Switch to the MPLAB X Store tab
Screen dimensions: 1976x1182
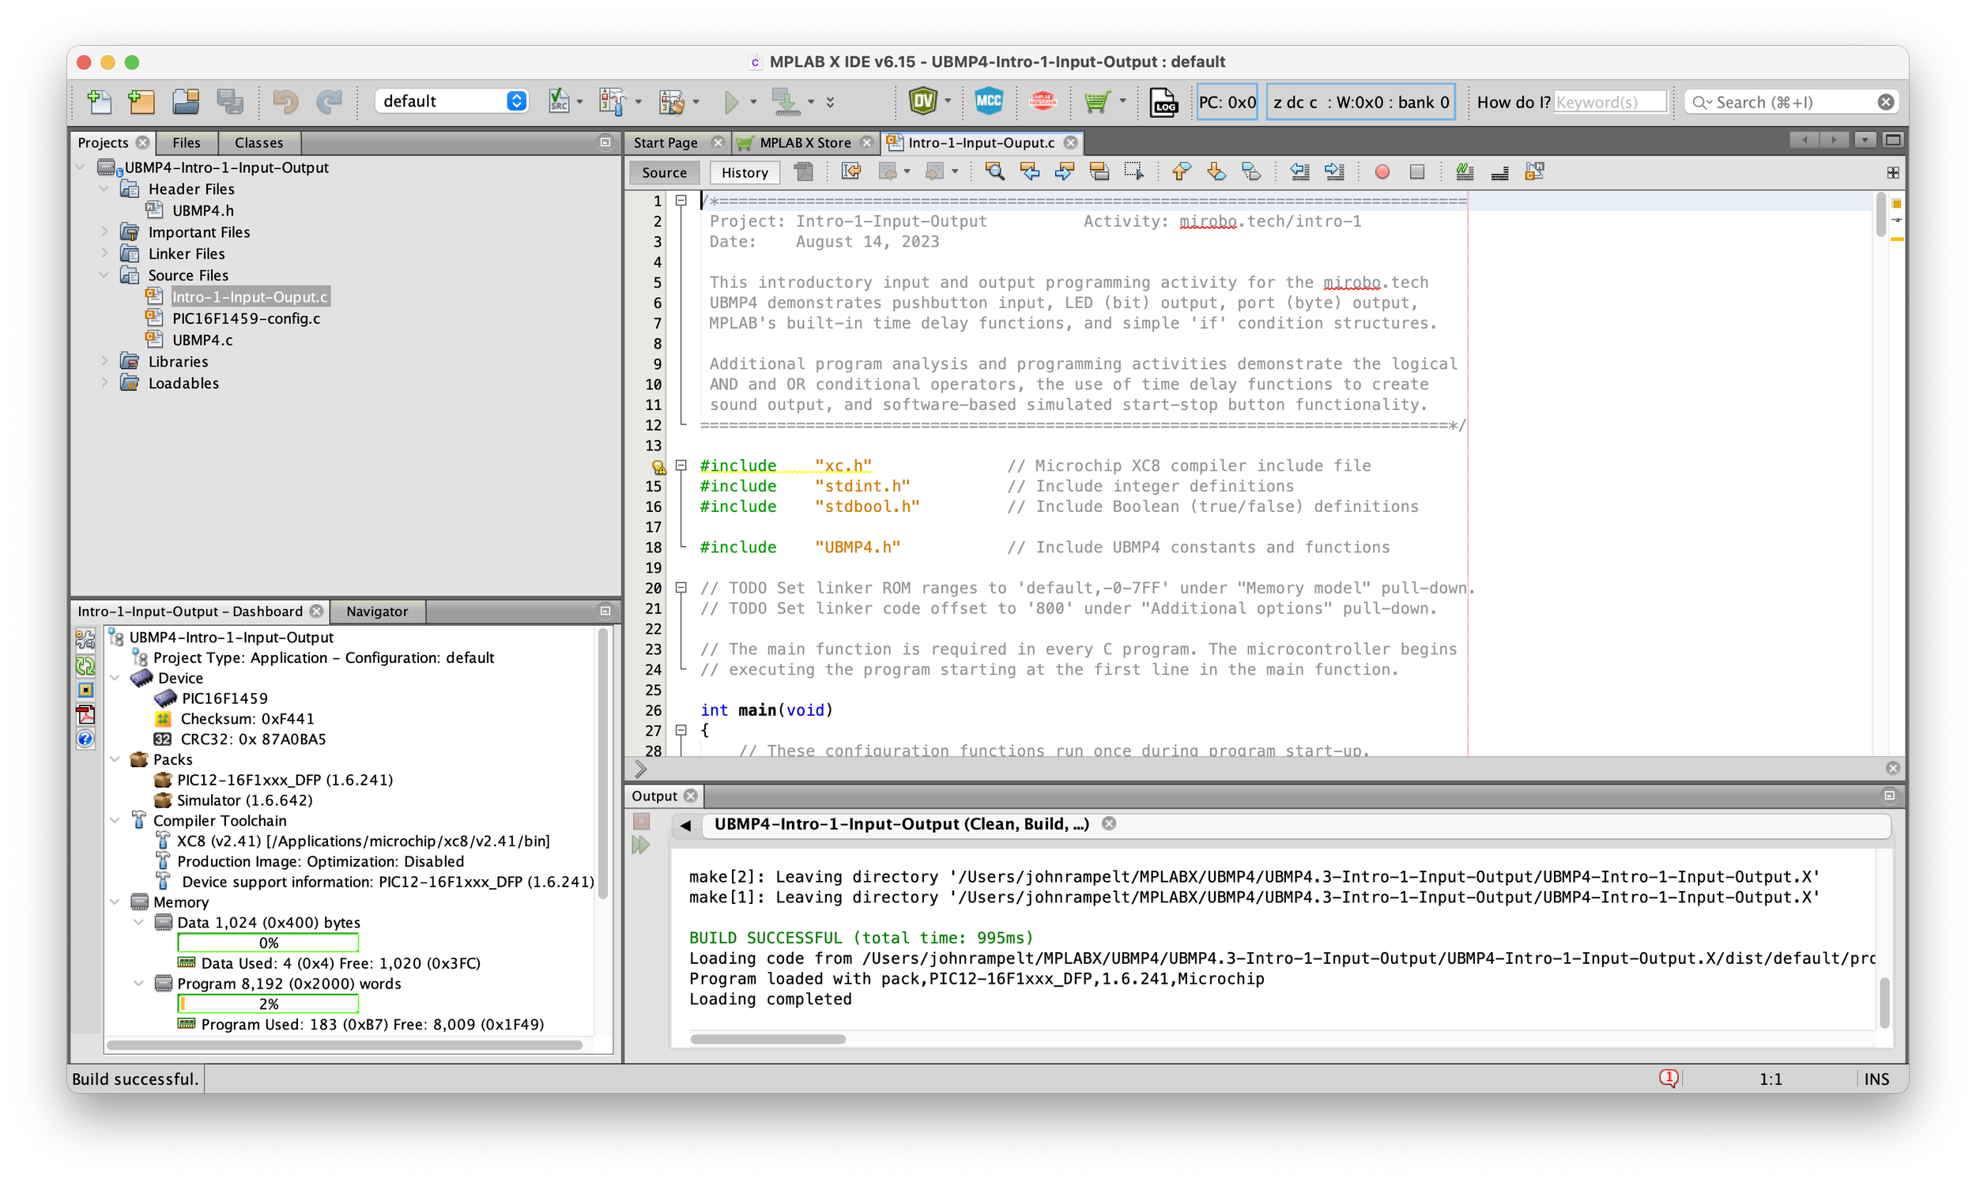coord(805,142)
